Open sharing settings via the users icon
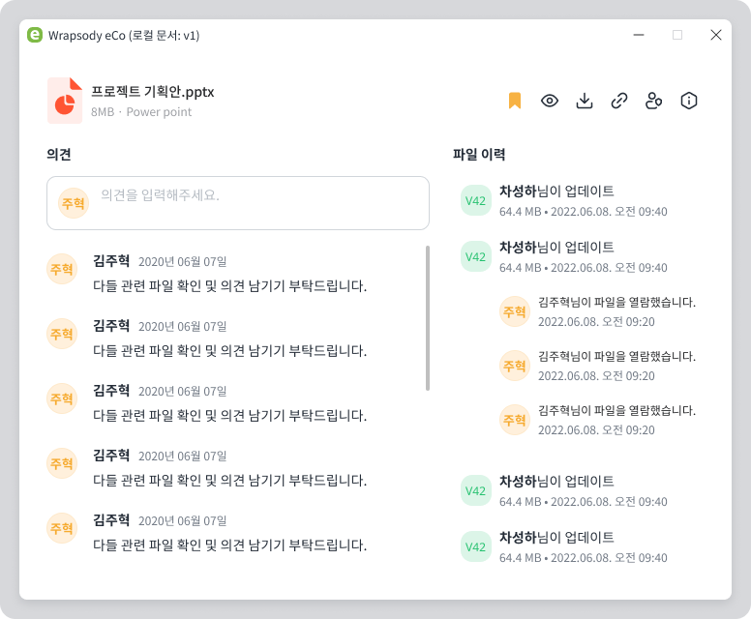751x619 pixels. coord(654,101)
